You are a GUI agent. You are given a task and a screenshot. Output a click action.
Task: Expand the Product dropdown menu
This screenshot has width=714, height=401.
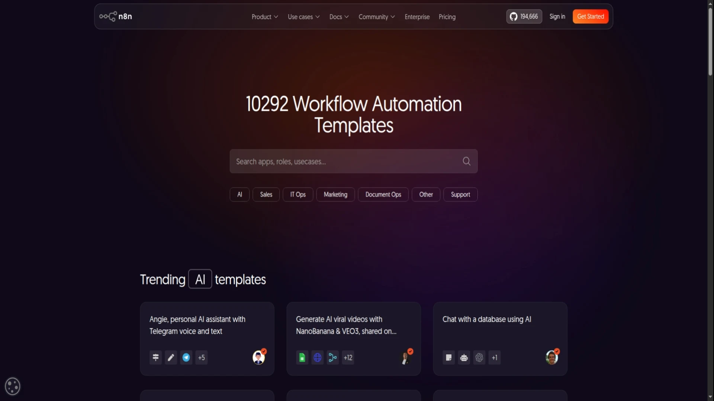tap(265, 17)
